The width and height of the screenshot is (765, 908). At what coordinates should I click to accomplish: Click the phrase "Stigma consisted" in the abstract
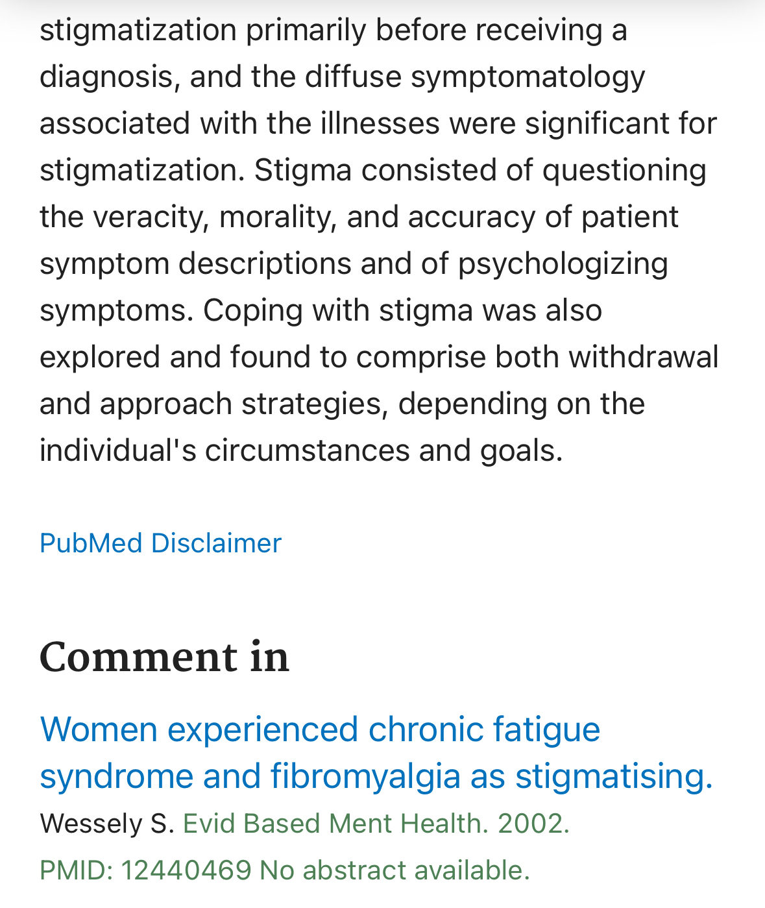pos(383,170)
